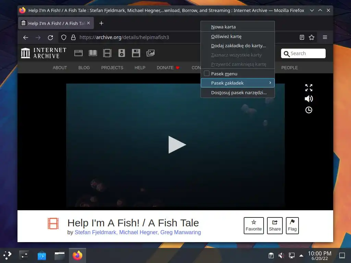The width and height of the screenshot is (351, 263).
Task: Click the muted volume tray icon
Action: (x=281, y=255)
